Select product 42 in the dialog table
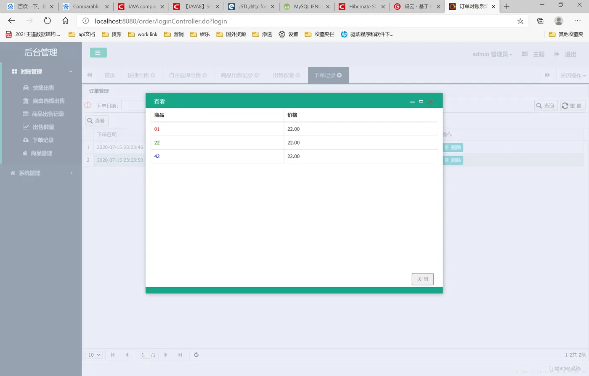589x376 pixels. tap(157, 156)
